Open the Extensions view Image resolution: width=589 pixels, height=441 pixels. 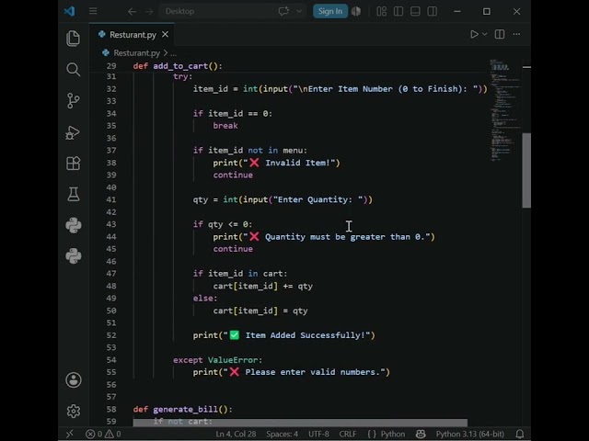74,164
